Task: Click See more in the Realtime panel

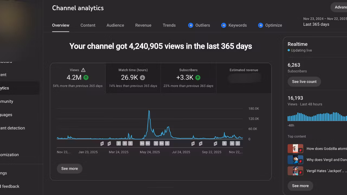Action: 300,186
